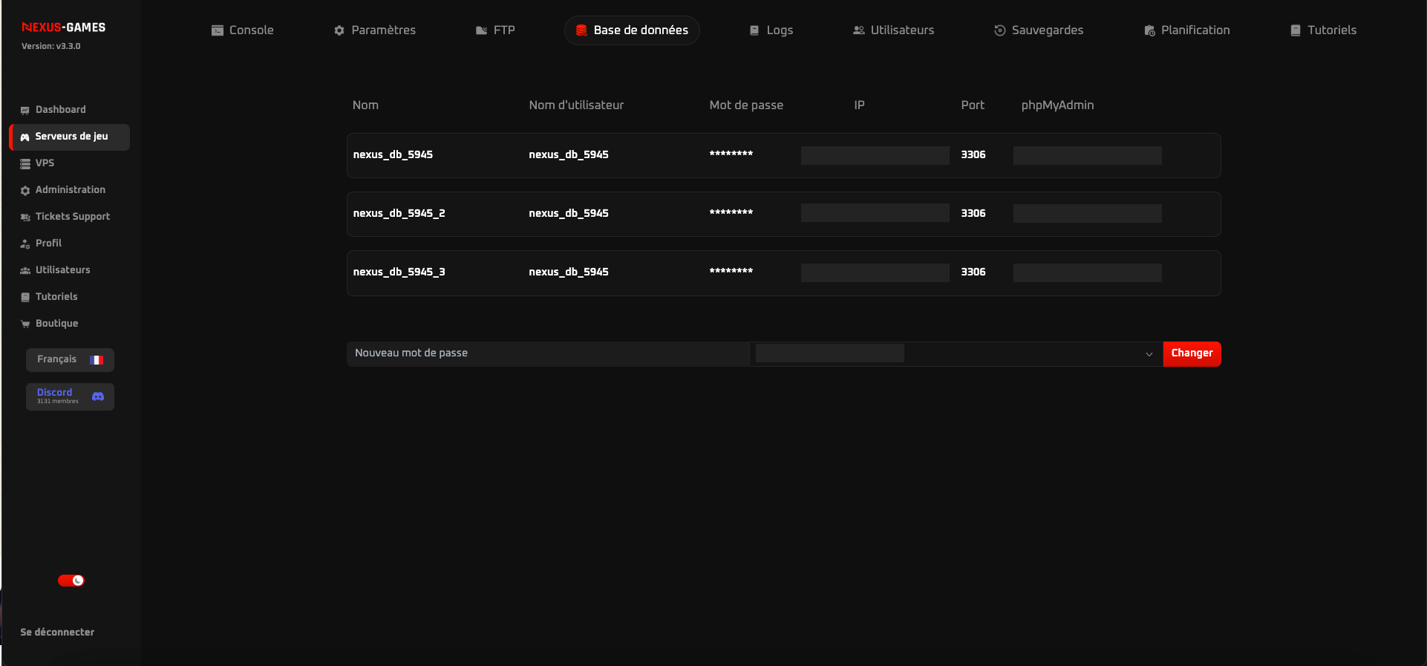Click the Paramètres gear icon

339,30
